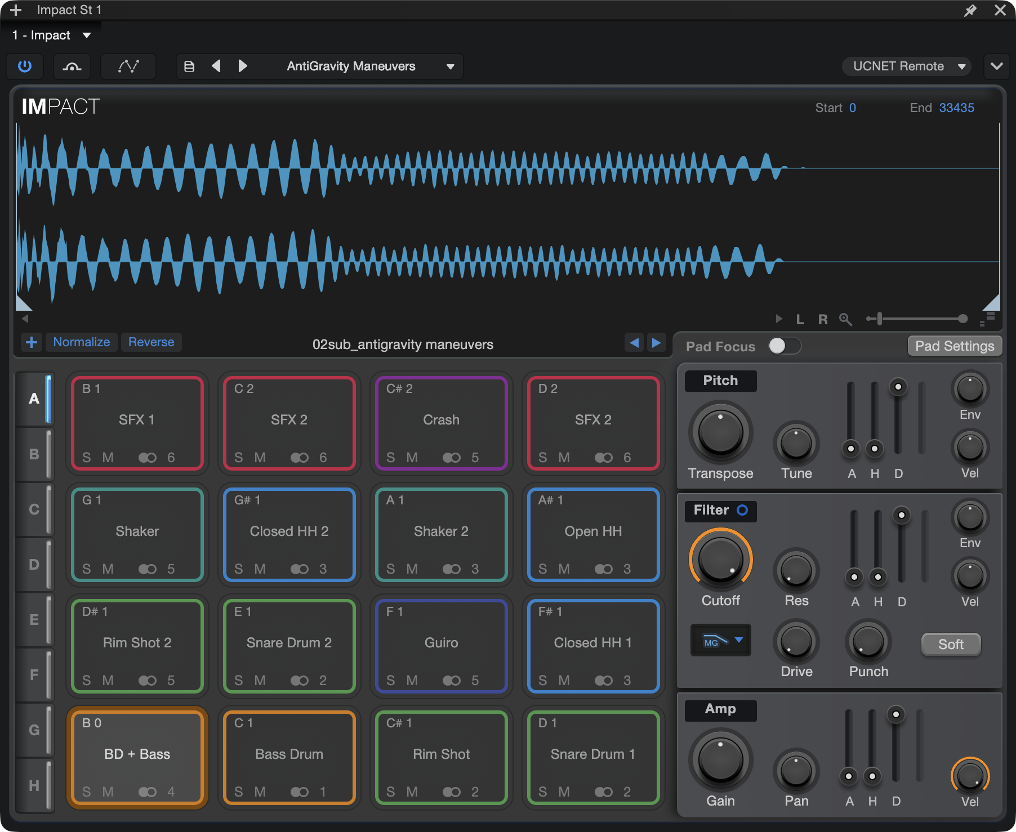Mute the BD + Bass pad

108,792
